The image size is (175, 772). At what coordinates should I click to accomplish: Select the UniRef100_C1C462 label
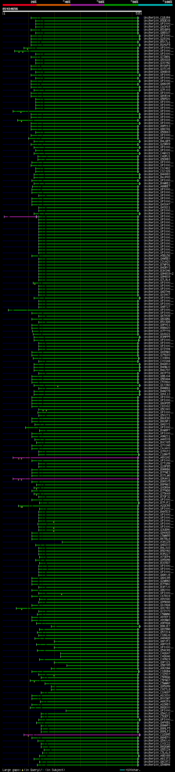[x=157, y=168]
